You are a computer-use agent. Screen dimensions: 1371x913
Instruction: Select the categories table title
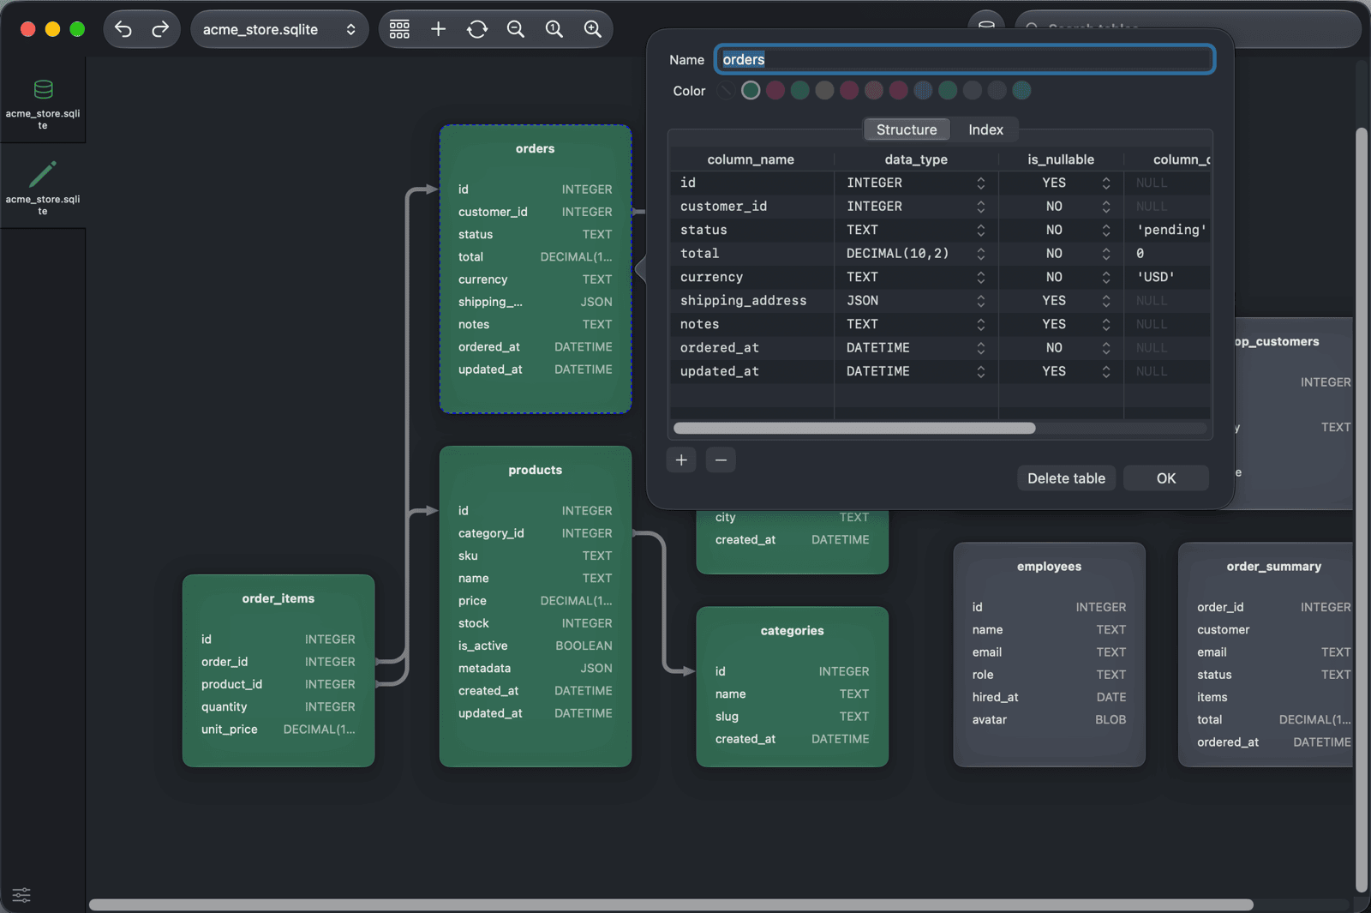[x=793, y=631]
